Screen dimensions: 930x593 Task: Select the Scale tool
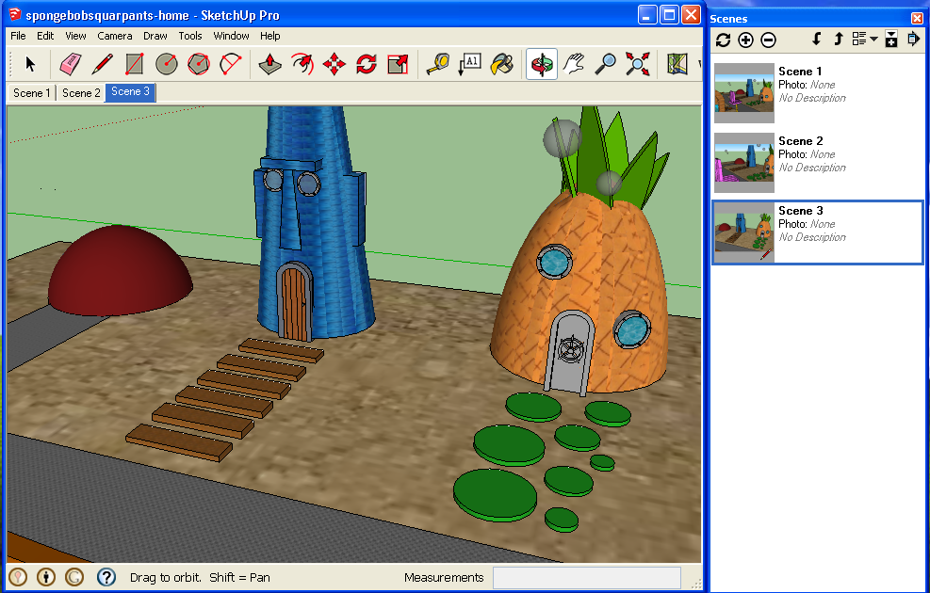click(x=398, y=64)
